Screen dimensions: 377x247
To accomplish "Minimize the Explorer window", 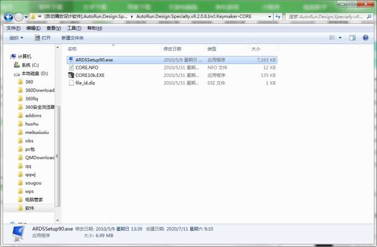I will (x=343, y=4).
